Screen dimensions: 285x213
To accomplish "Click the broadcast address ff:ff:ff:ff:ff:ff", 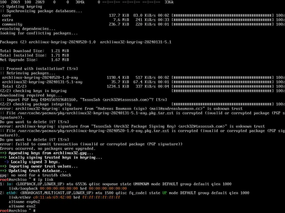I will (x=101, y=197).
